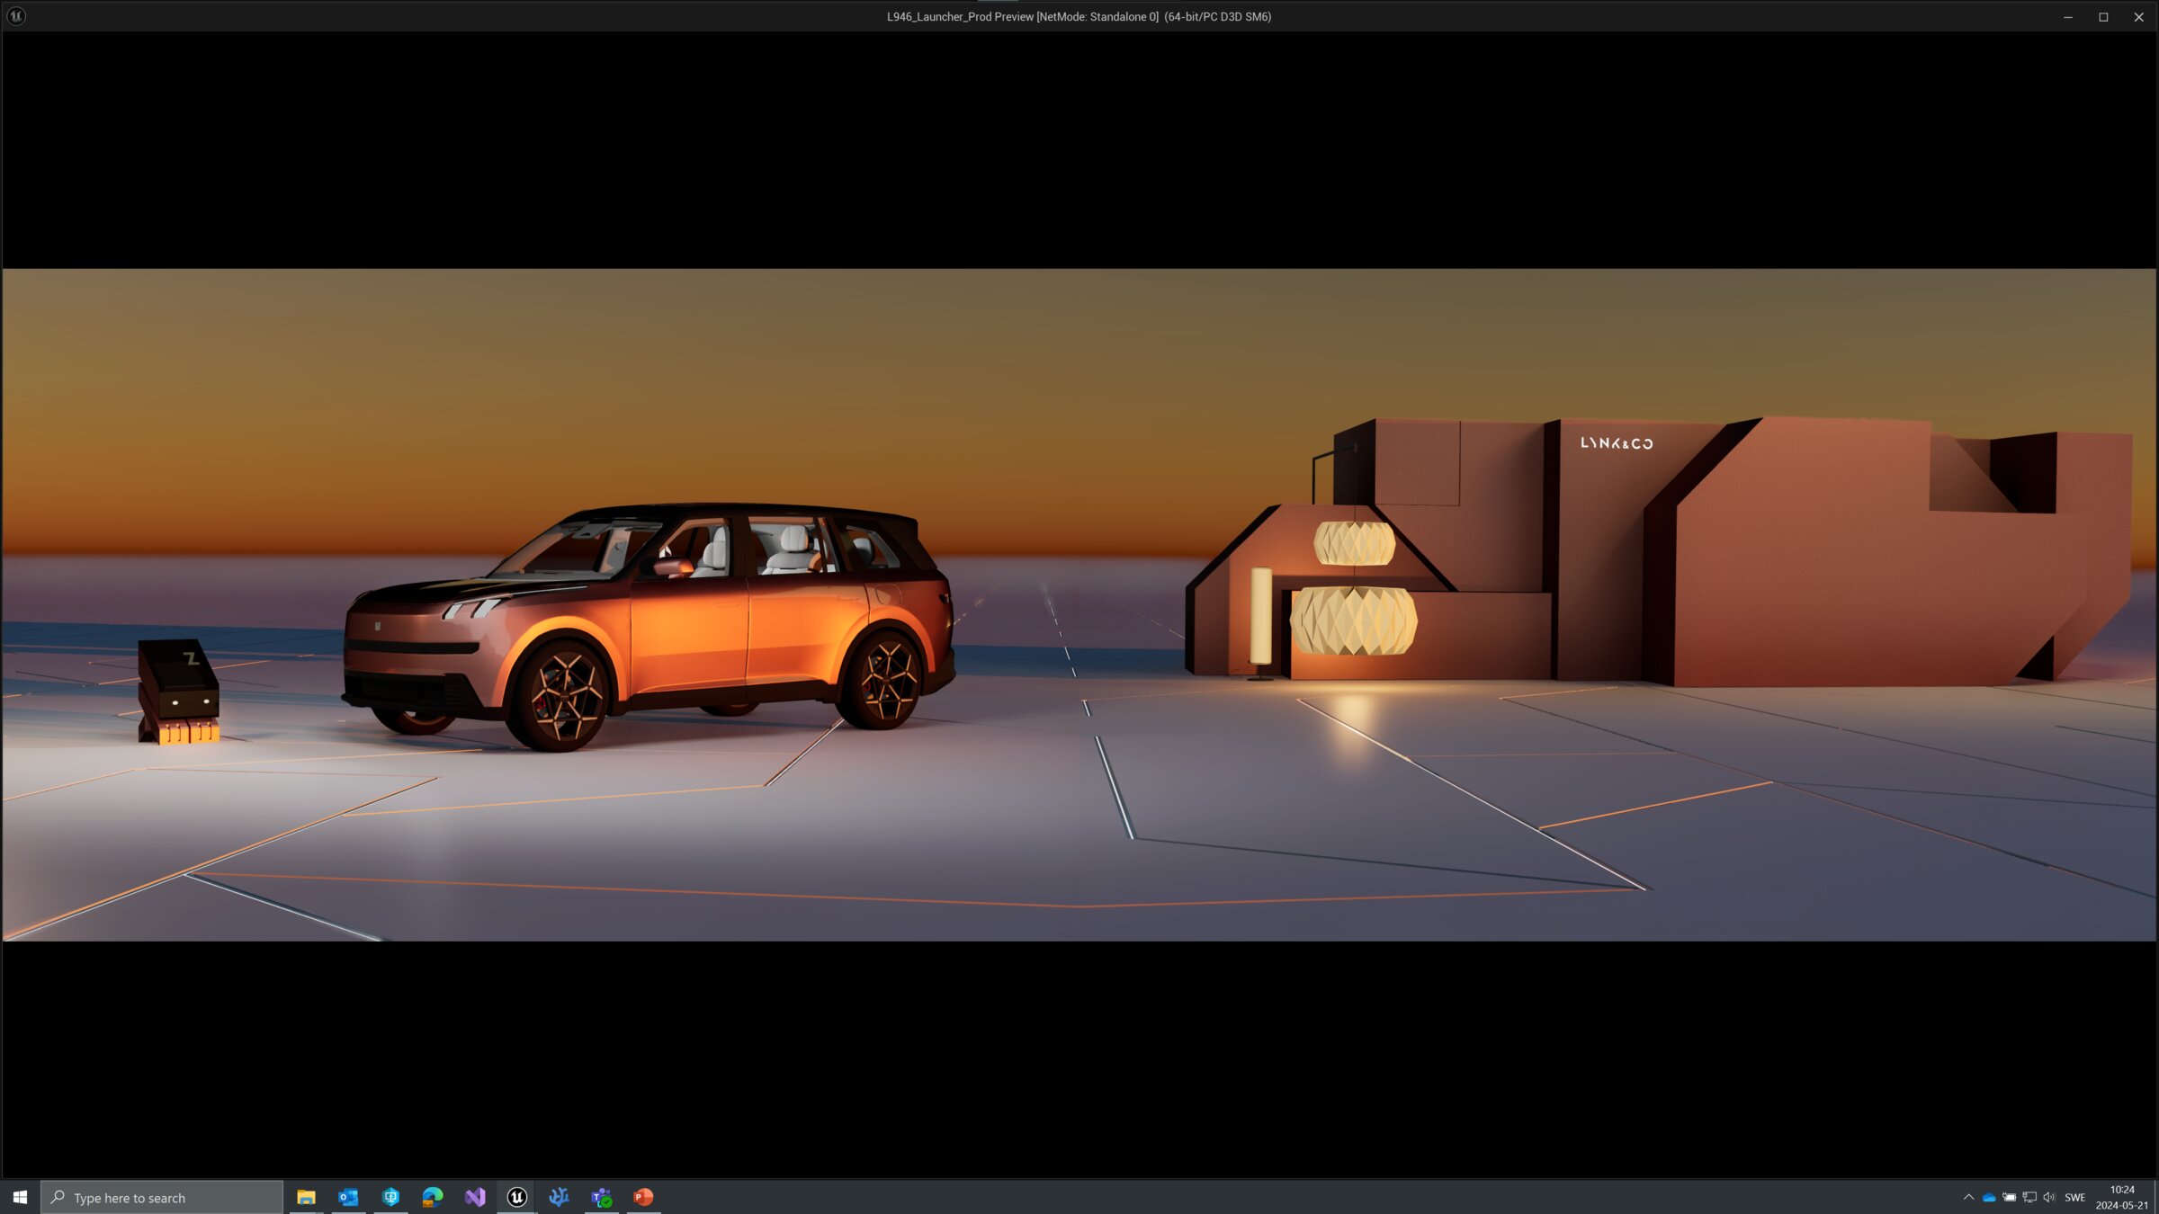
Task: Expand the hidden system tray icons
Action: click(1968, 1197)
